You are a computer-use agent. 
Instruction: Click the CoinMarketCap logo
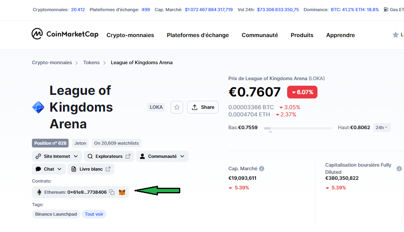(x=65, y=34)
